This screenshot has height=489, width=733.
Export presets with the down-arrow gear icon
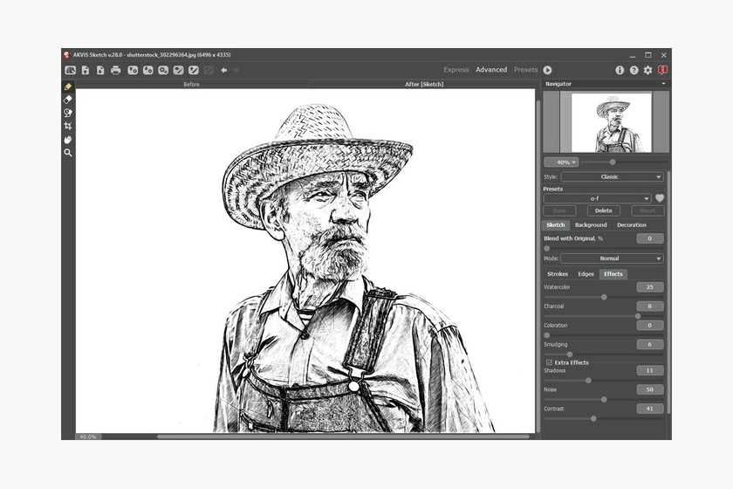point(147,70)
